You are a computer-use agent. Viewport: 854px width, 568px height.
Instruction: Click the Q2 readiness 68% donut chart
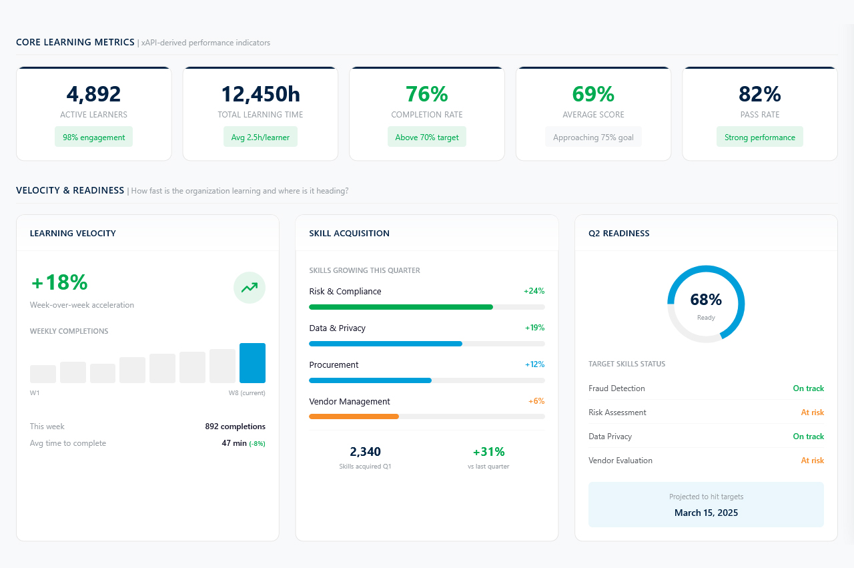click(x=706, y=304)
